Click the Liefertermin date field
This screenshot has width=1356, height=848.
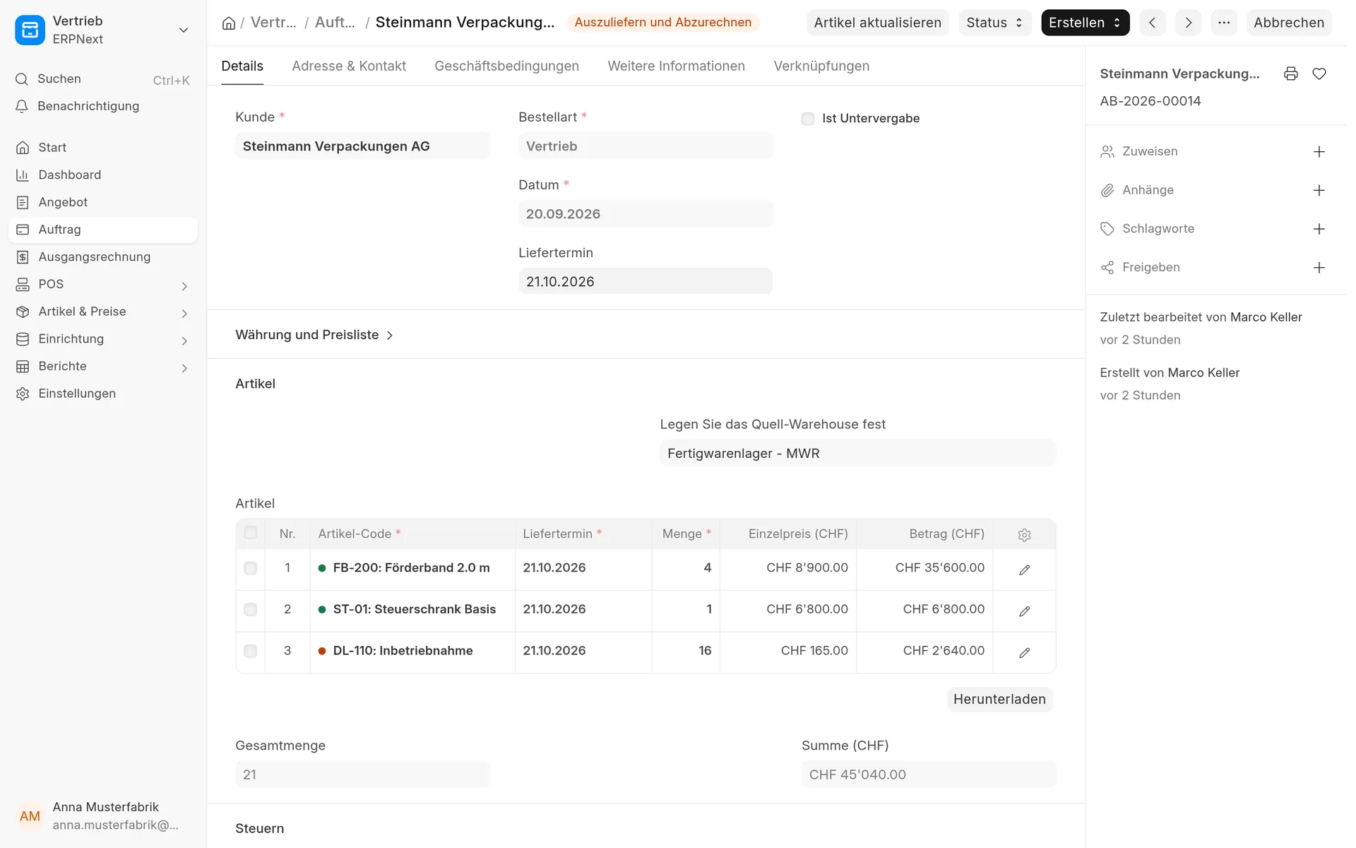pos(646,281)
